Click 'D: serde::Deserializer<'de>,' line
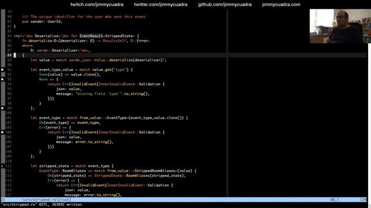 coord(60,50)
